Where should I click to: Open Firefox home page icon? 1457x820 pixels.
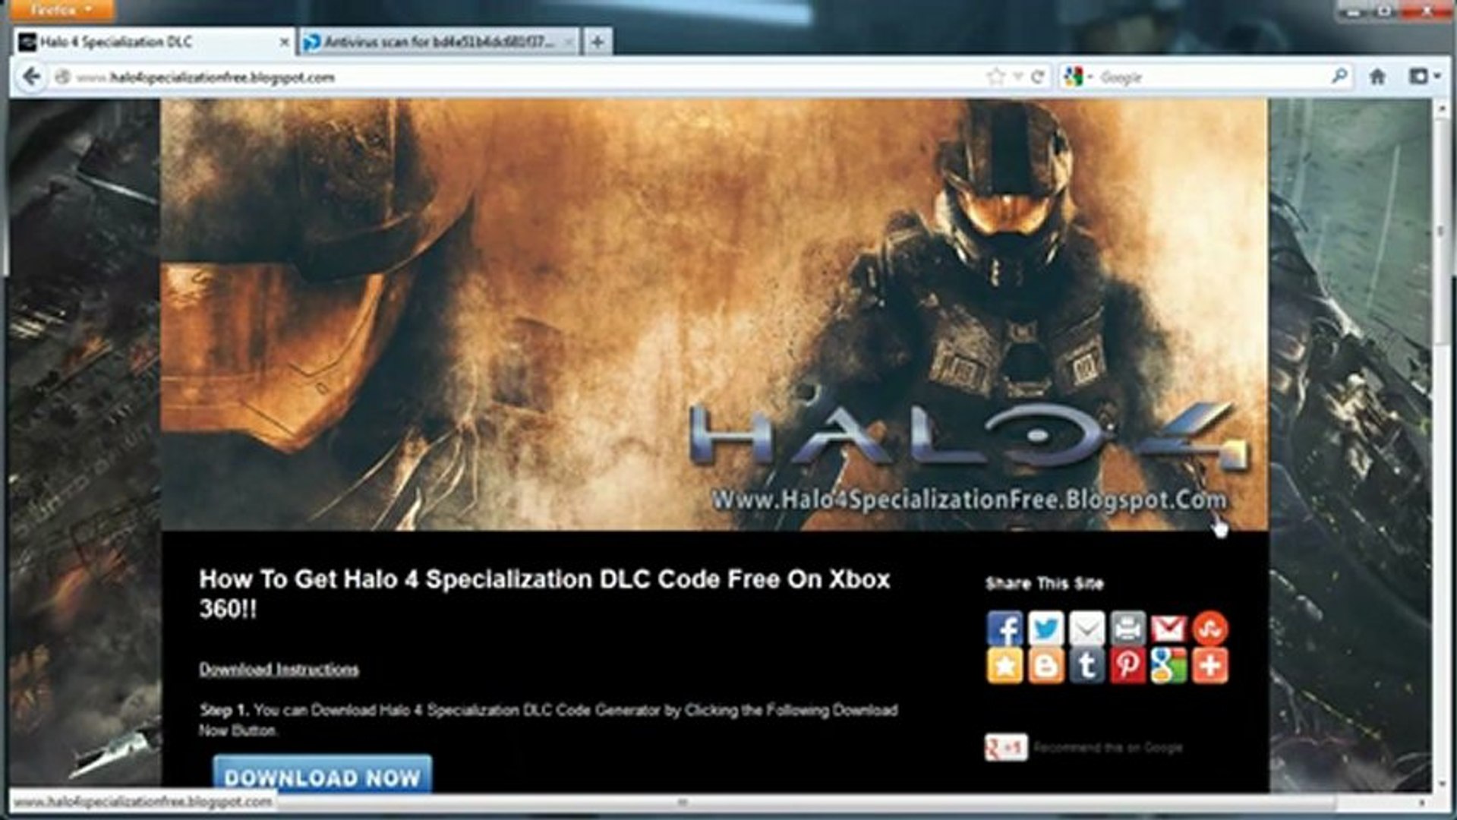1377,77
